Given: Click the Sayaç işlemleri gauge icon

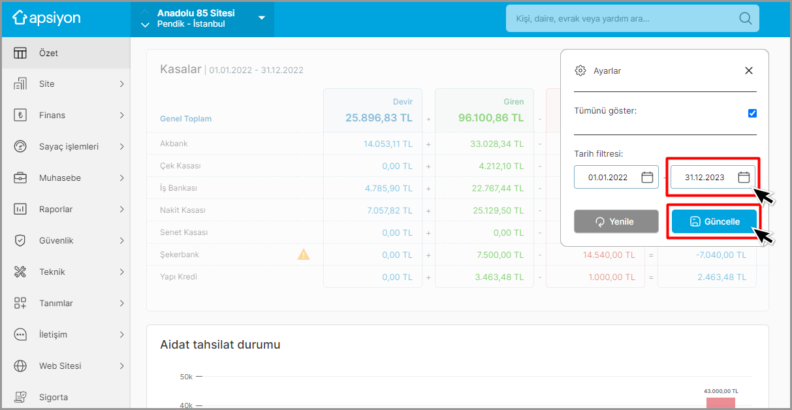Looking at the screenshot, I should [20, 146].
